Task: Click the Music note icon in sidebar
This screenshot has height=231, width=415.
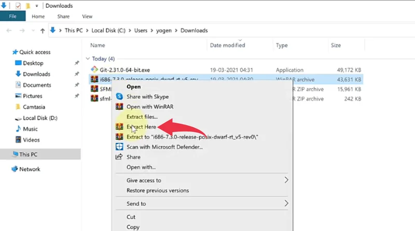Action: [x=19, y=128]
